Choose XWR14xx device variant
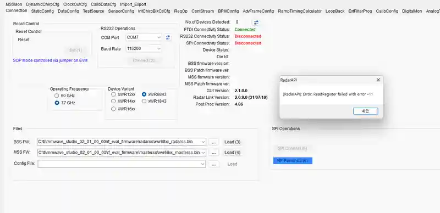This screenshot has width=440, height=213. tap(113, 101)
